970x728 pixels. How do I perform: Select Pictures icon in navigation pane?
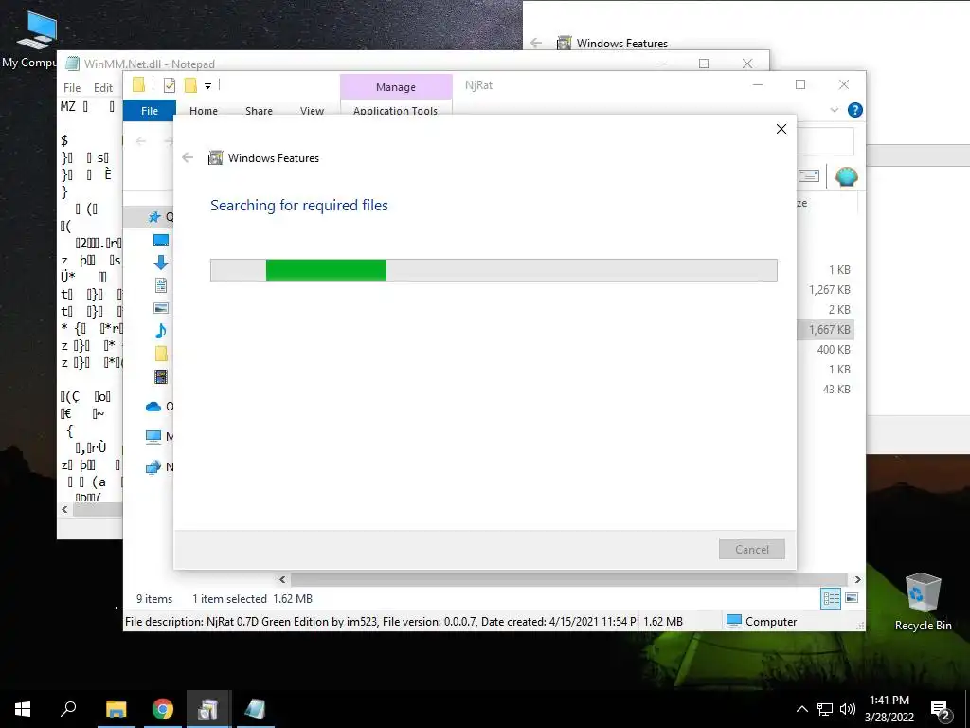(161, 308)
